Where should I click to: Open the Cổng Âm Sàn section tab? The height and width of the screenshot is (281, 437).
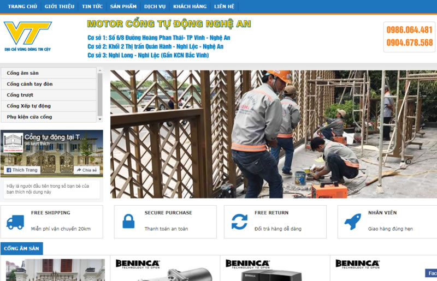pos(22,248)
